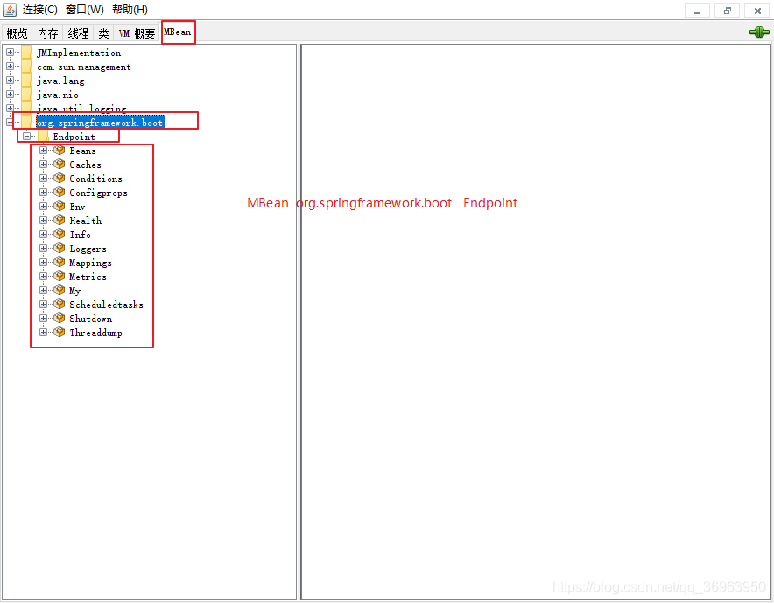Expand the JMImplementation node
The height and width of the screenshot is (603, 774).
click(x=10, y=52)
